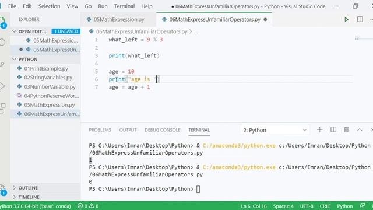Click the file name in the editor breadcrumb
Viewport: 373px width, 210px height.
(142, 32)
